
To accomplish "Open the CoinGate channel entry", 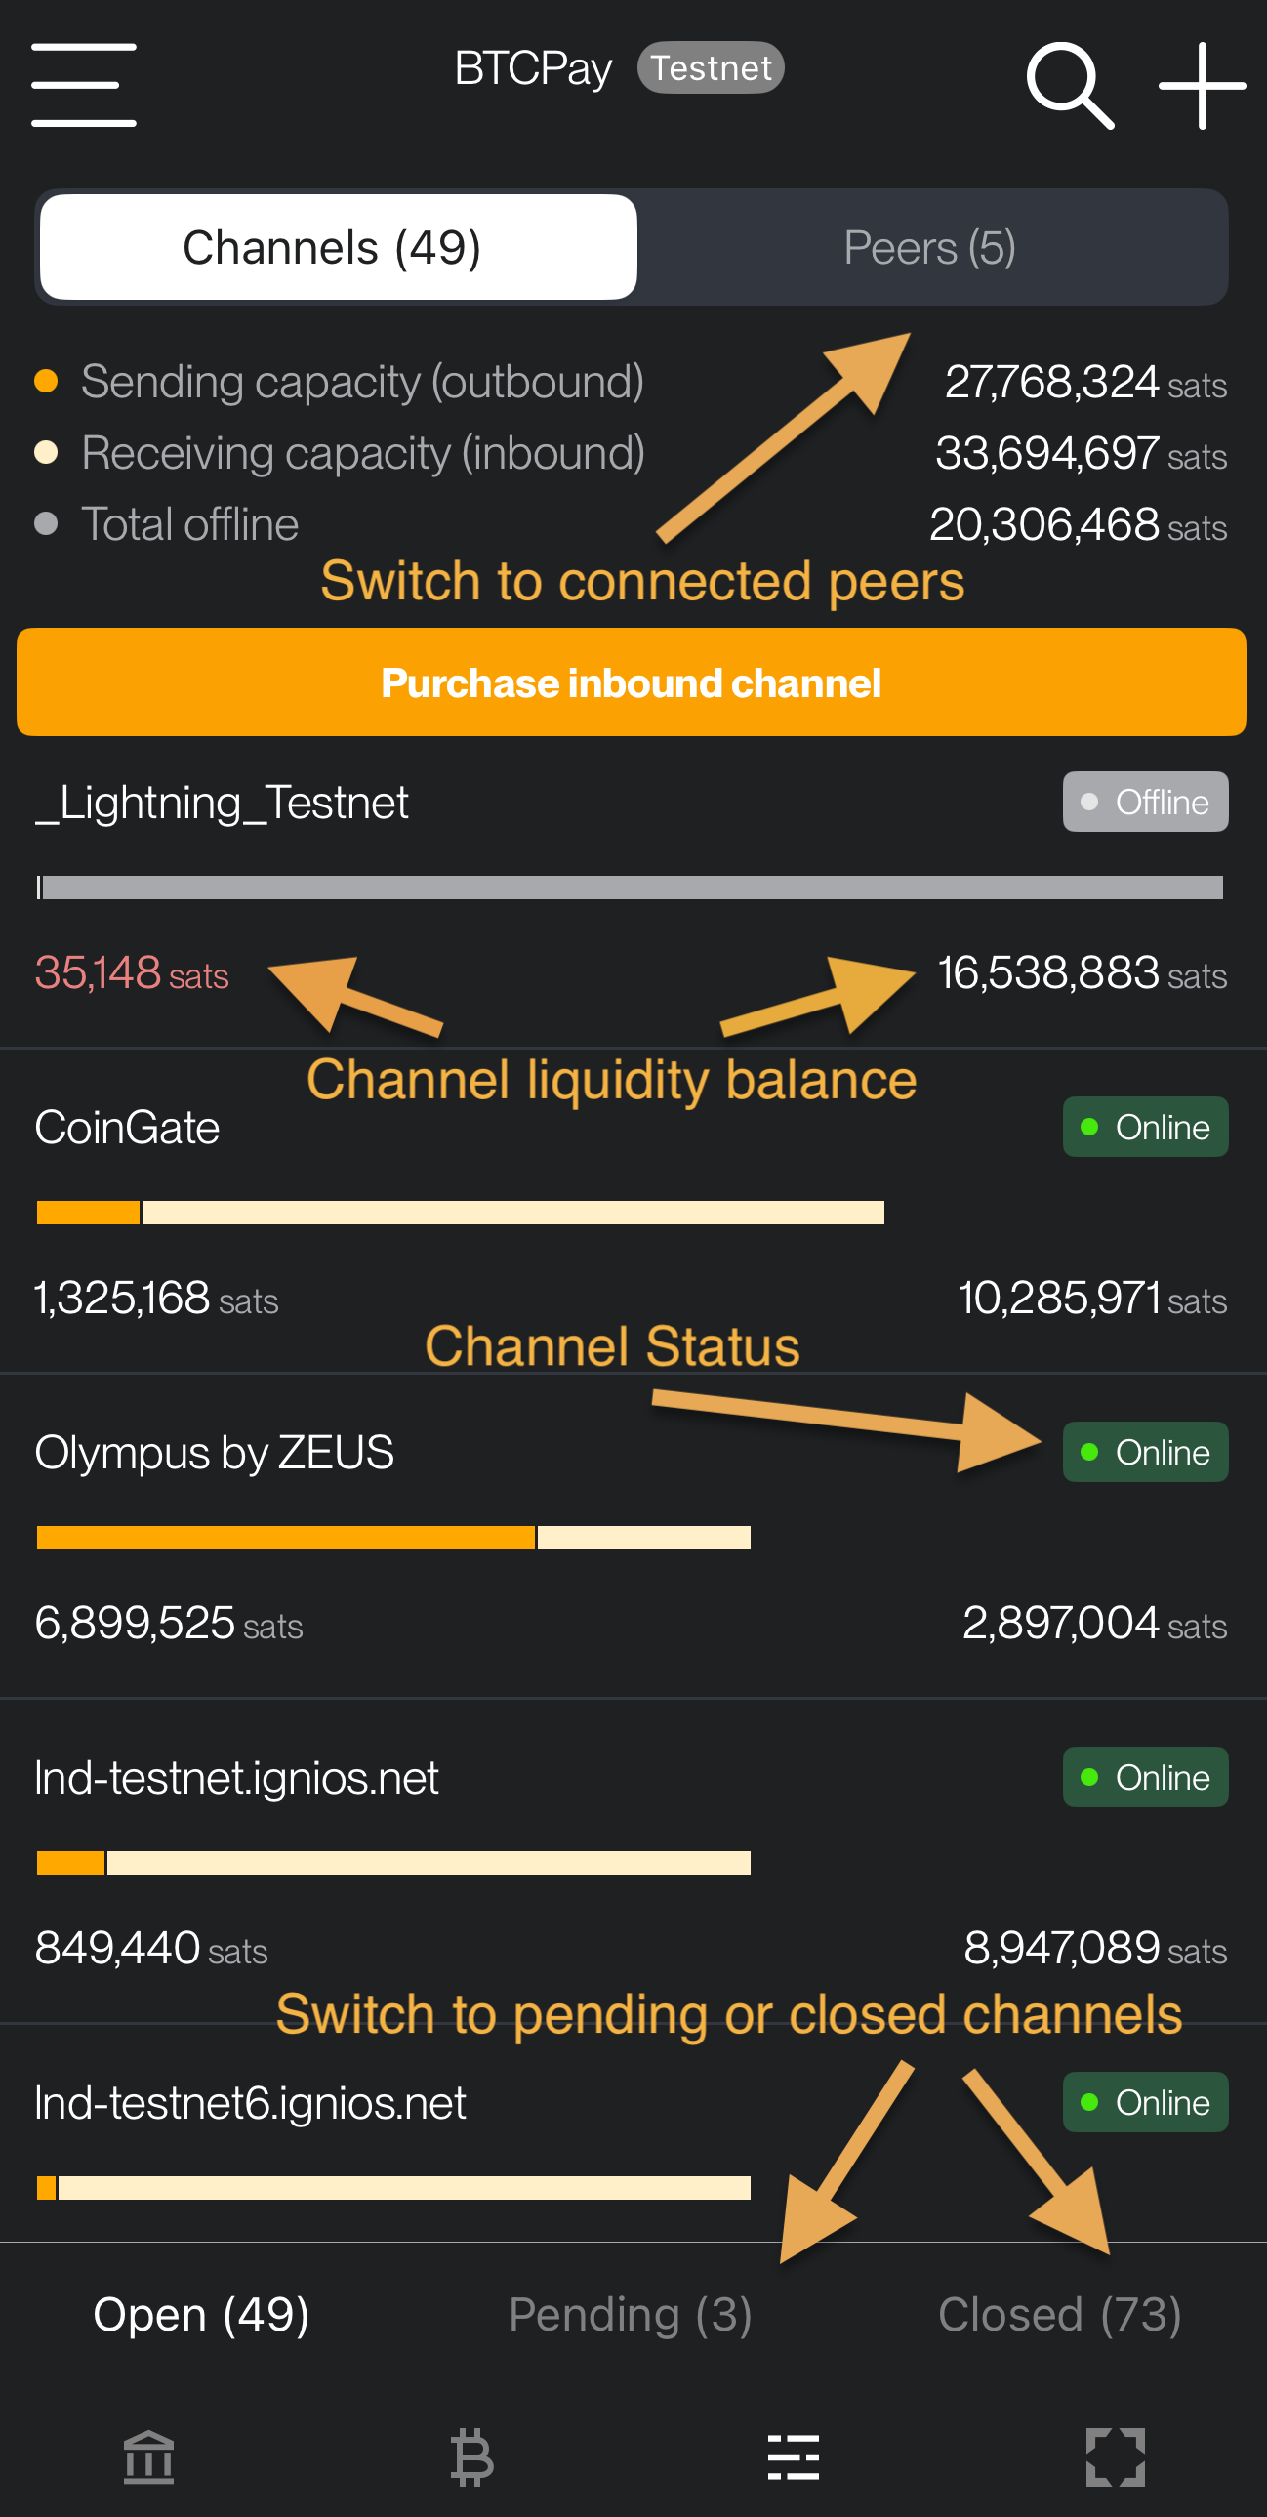I will coord(127,1128).
